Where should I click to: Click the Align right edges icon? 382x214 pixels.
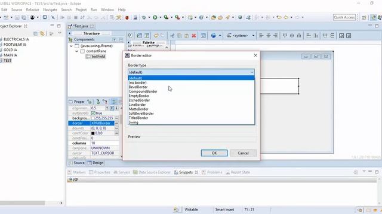coord(275,36)
